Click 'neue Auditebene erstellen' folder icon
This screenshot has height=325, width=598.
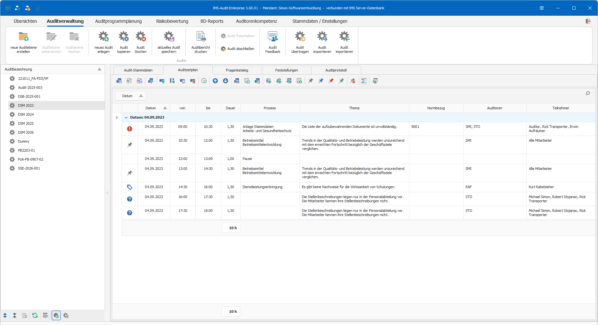coord(23,37)
